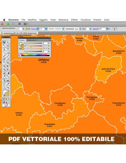Image resolution: width=126 pixels, height=163 pixels.
Task: Switch to Draw Normal mode
Action: [x=3, y=102]
